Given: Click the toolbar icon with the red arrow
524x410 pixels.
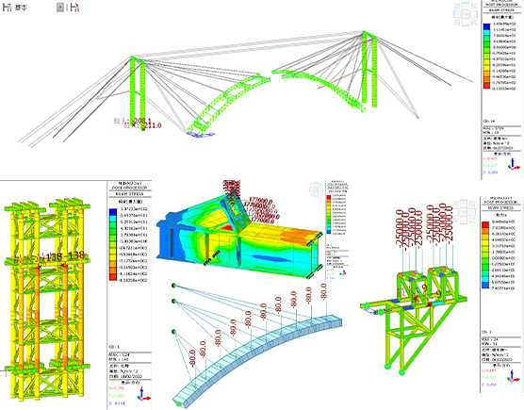Looking at the screenshot, I should point(74,8).
